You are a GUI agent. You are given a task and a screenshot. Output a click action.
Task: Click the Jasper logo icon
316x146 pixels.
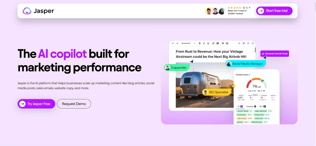pos(27,11)
